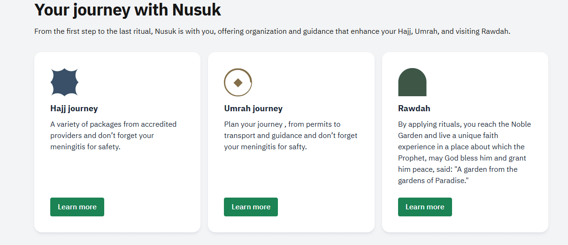The image size is (568, 245).
Task: Select the Umrah journey card title
Action: click(253, 108)
